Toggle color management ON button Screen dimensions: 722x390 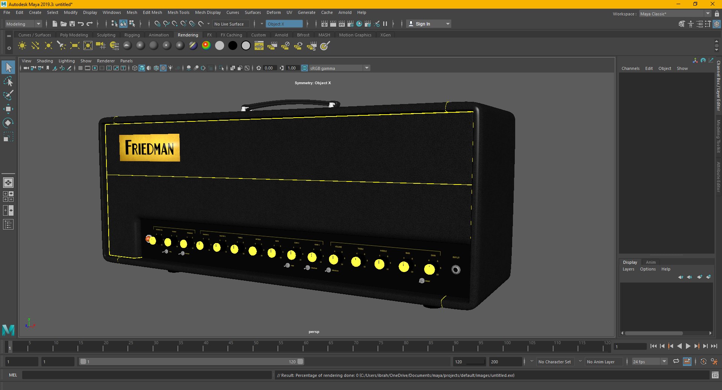(x=305, y=68)
